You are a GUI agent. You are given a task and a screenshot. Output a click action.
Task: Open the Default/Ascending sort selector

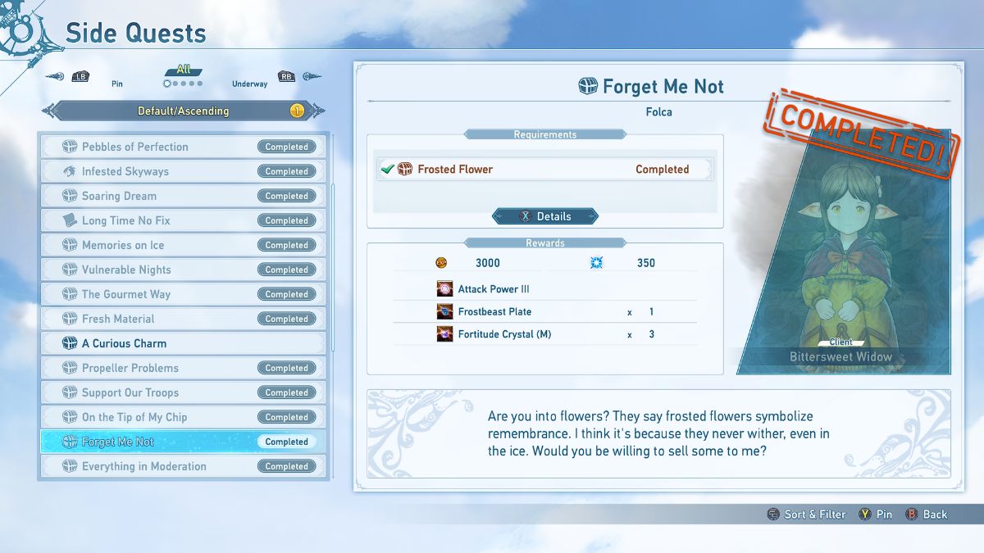tap(183, 111)
